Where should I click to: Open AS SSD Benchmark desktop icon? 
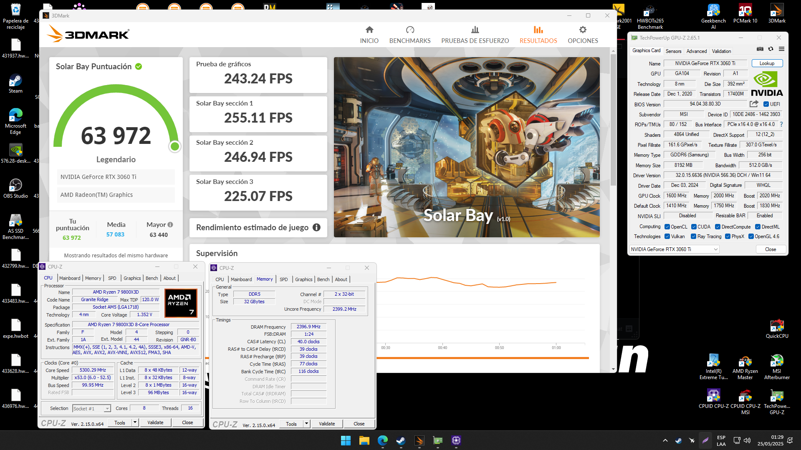(x=15, y=226)
